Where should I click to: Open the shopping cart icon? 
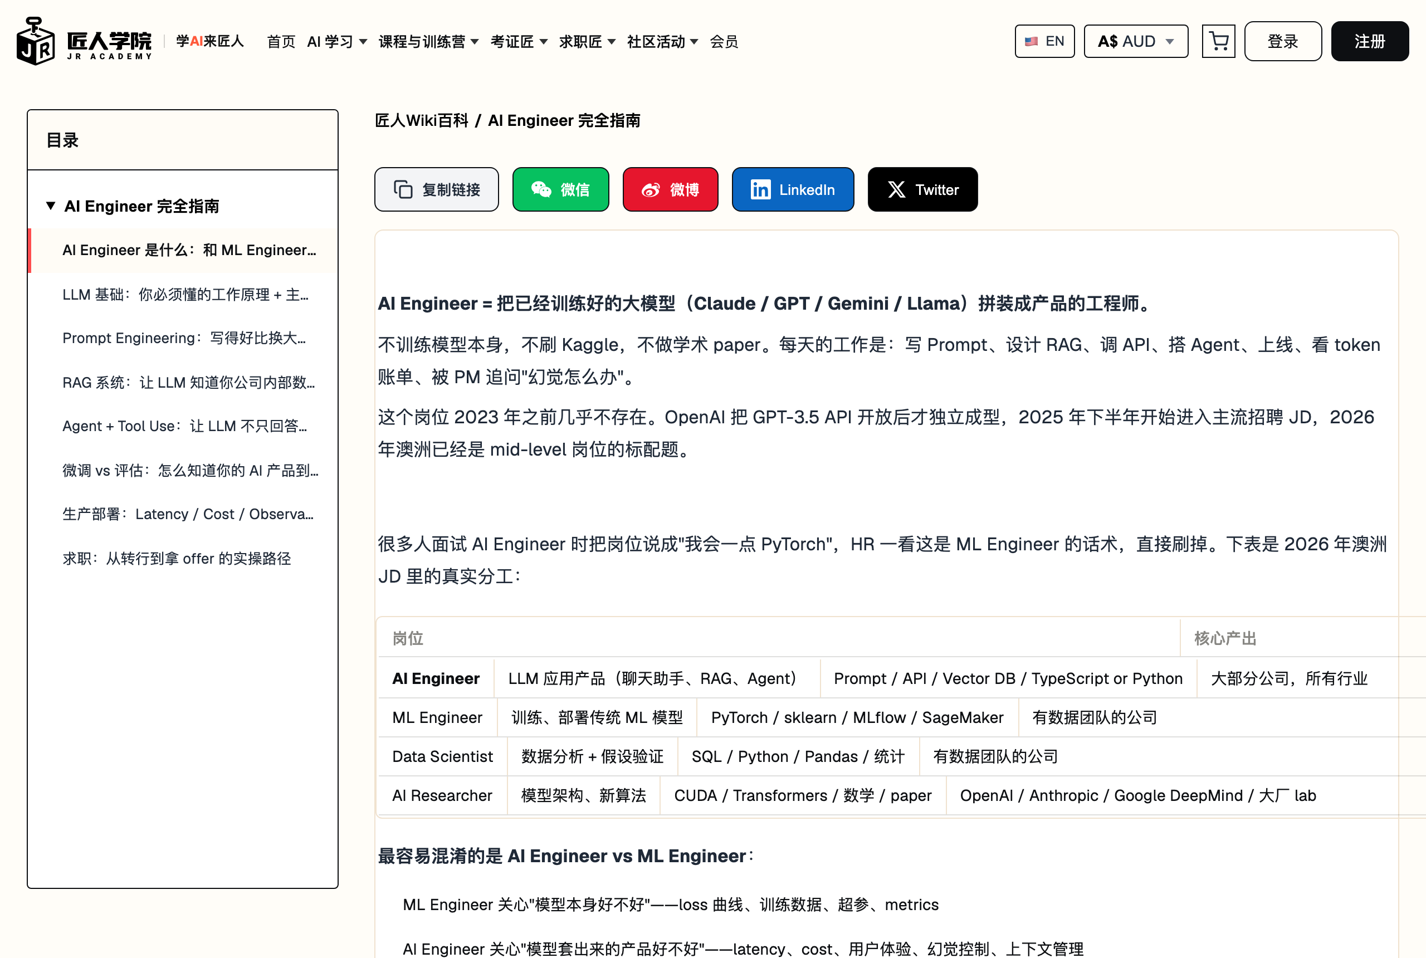click(x=1218, y=41)
